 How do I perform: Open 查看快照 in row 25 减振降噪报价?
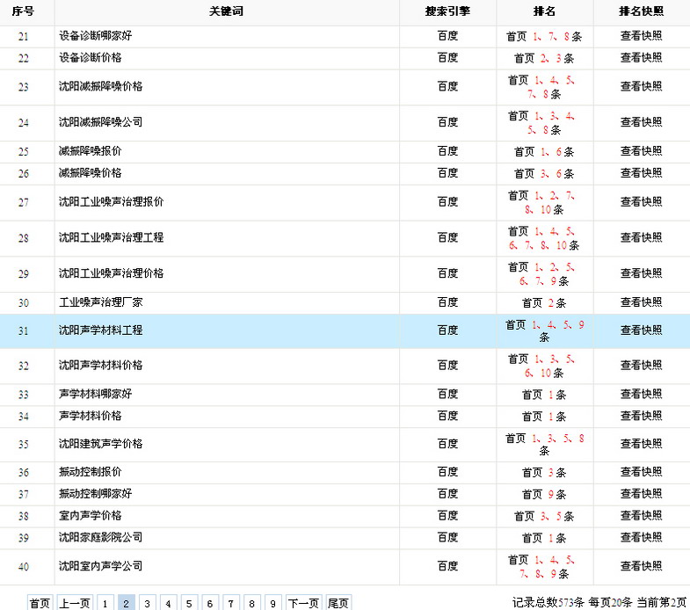pyautogui.click(x=641, y=152)
